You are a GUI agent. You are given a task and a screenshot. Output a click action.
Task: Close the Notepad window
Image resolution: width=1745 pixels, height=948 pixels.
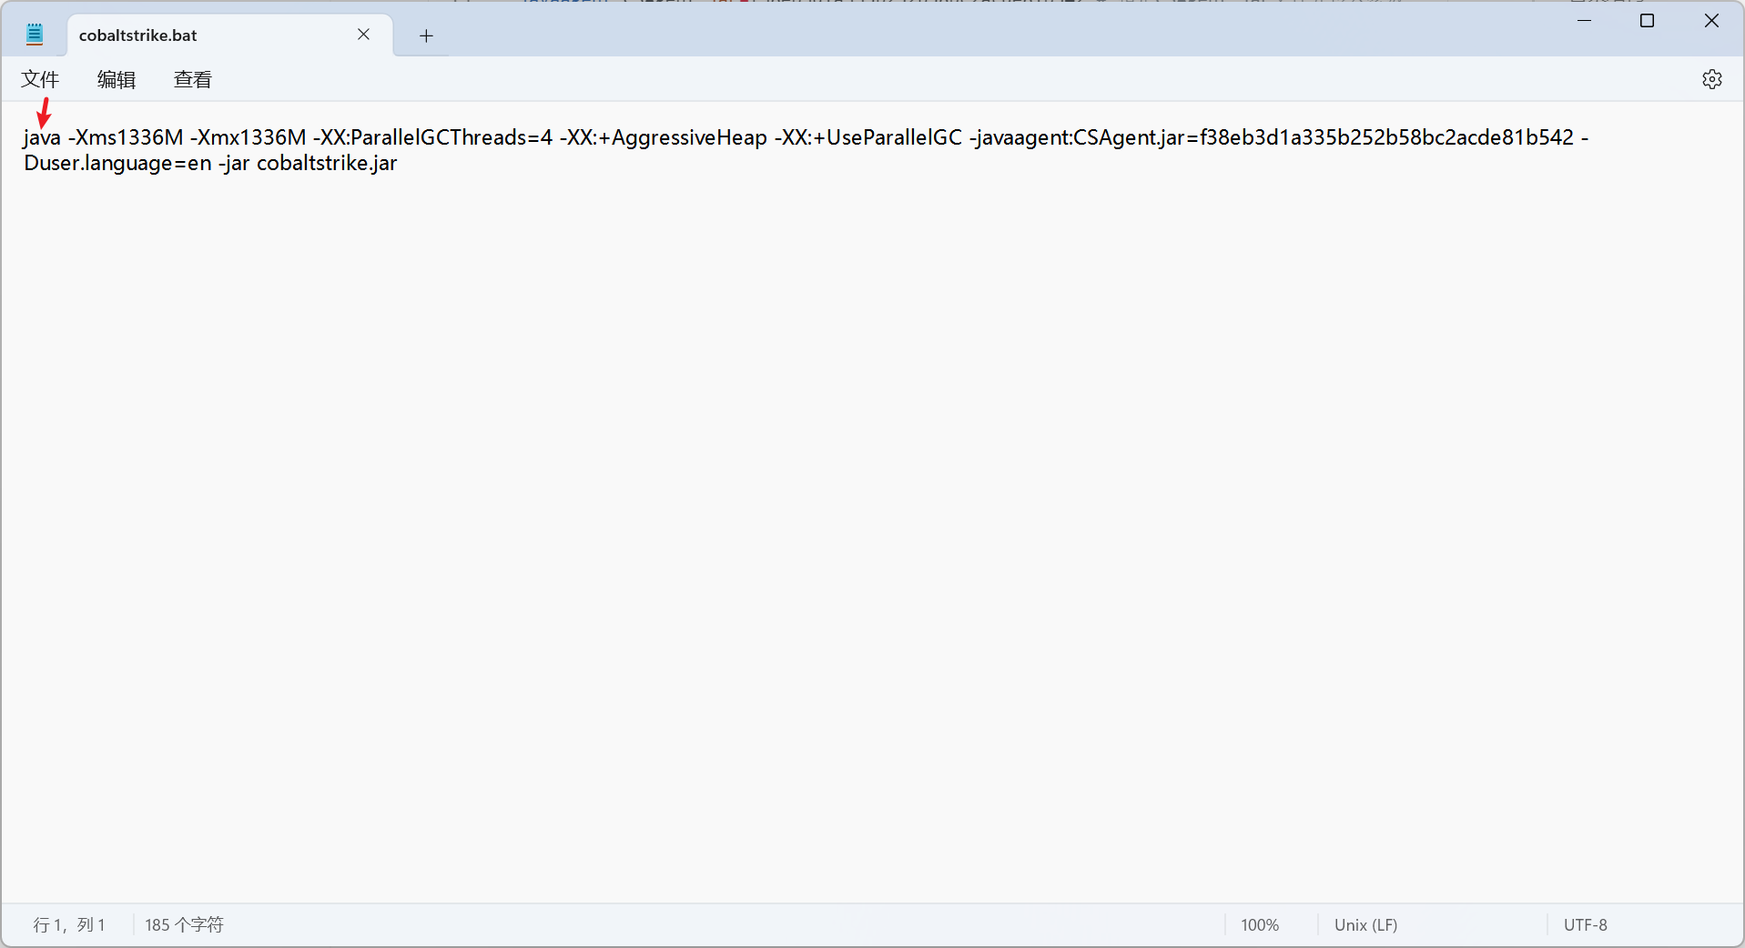coord(1711,20)
